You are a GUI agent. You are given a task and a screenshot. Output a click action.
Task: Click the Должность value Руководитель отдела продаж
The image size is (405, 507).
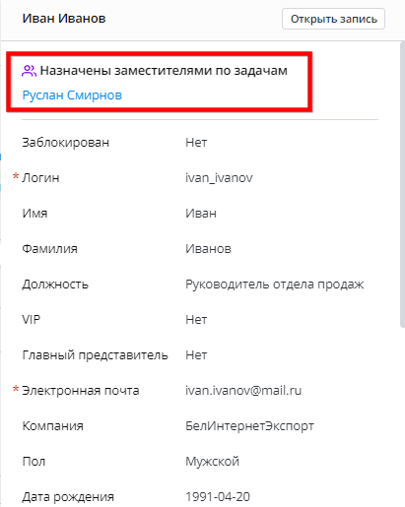[x=275, y=285]
